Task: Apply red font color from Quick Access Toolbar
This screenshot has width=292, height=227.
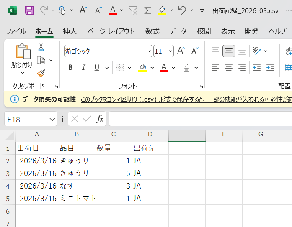Action: coord(113,10)
